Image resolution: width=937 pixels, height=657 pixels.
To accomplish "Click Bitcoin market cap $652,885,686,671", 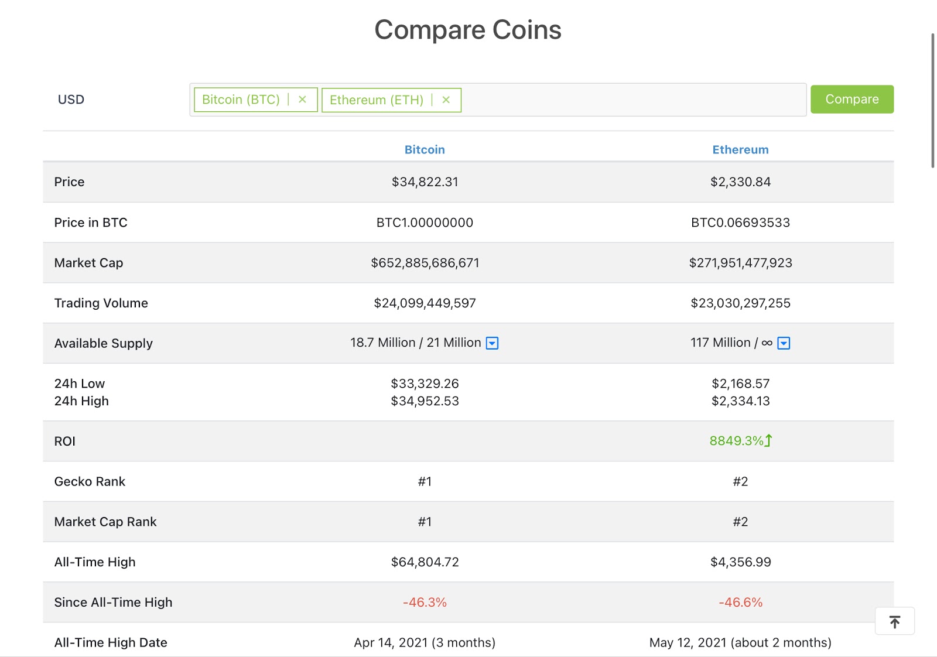I will [x=425, y=263].
